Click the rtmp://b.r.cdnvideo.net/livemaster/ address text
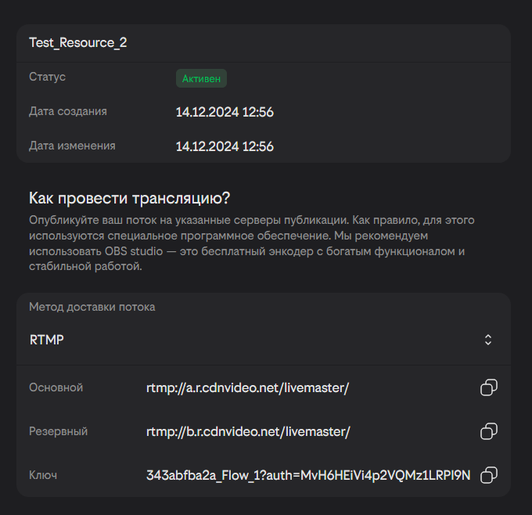The image size is (532, 515). tap(247, 431)
